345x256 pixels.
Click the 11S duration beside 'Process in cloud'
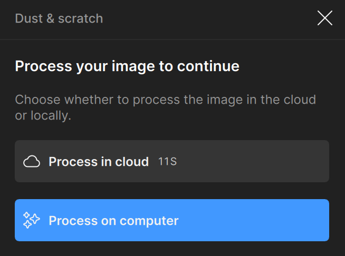pos(167,162)
